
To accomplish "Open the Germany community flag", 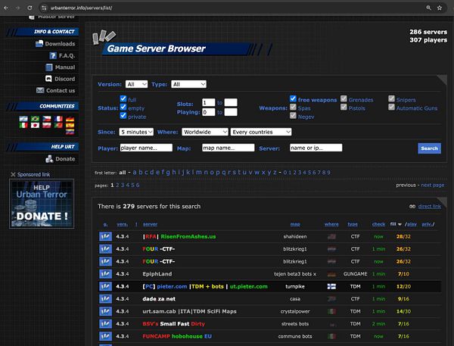I will [x=70, y=119].
